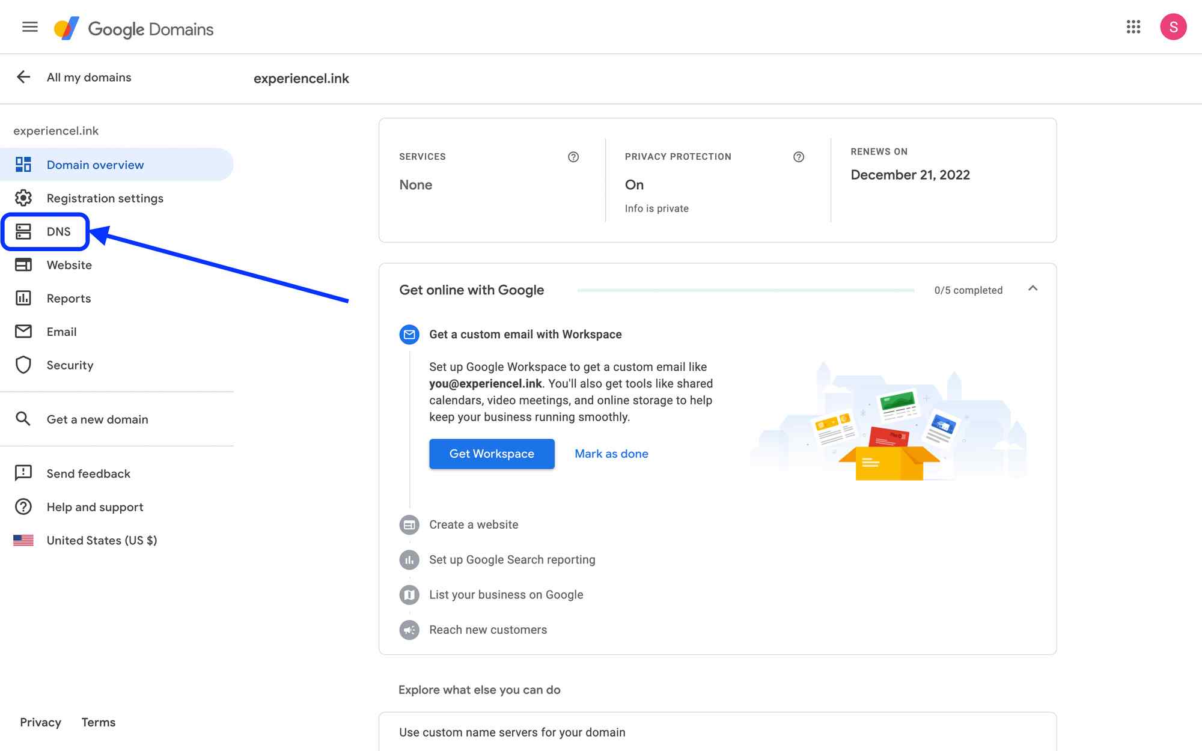Screen dimensions: 1202x751
Task: Open the Security section
Action: 70,365
